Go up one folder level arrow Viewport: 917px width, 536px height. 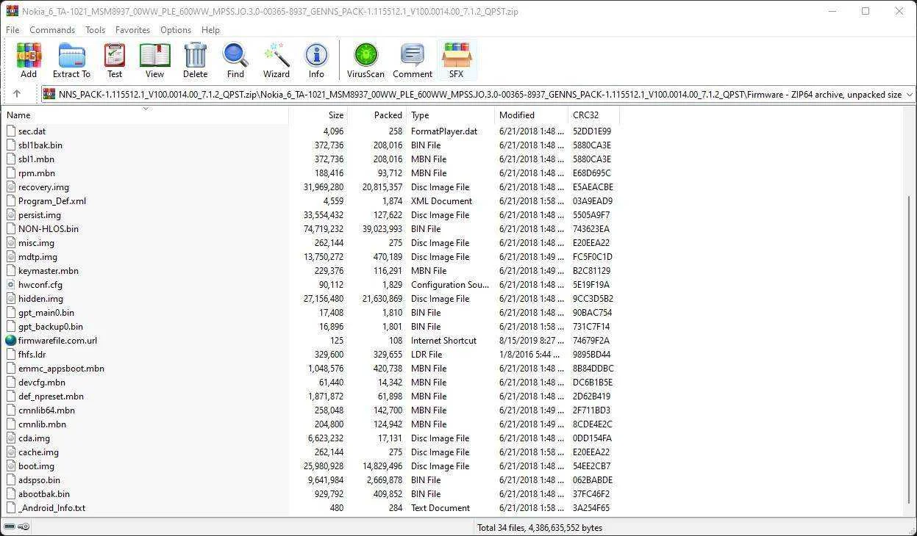click(17, 94)
